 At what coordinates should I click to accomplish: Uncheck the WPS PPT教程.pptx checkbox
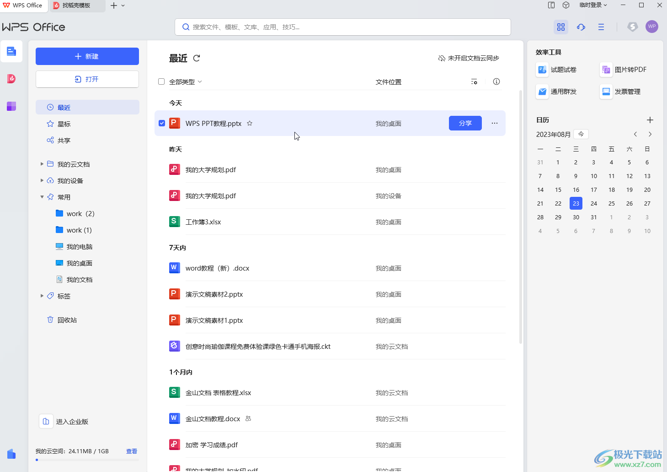click(162, 123)
